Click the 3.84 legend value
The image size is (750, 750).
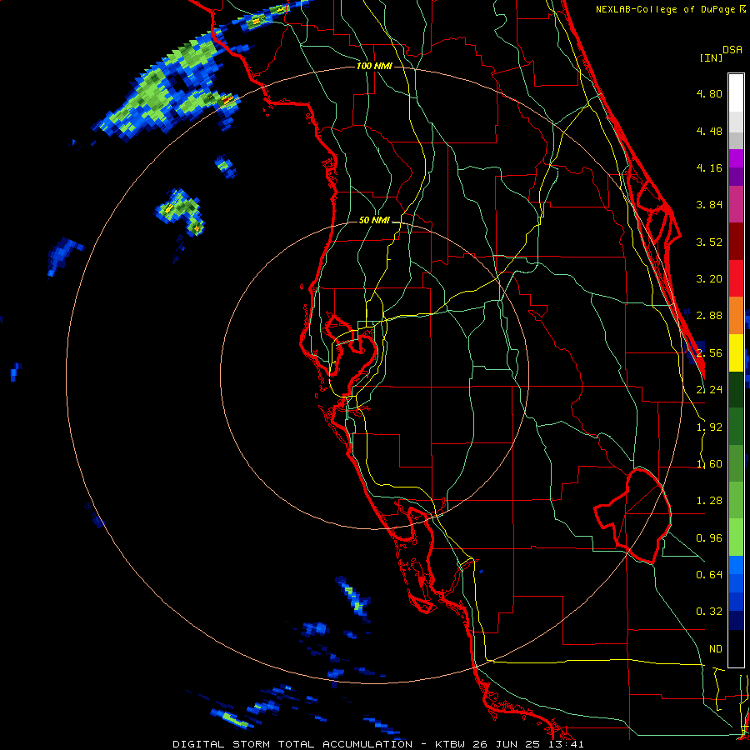(x=709, y=205)
